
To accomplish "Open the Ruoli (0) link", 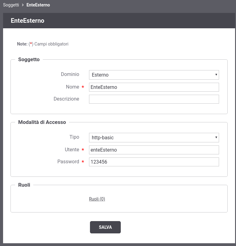I will click(x=97, y=199).
